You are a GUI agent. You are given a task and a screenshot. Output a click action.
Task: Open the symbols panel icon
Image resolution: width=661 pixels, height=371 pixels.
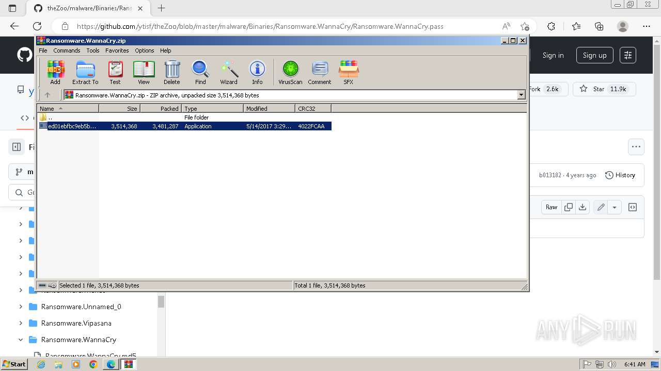coord(633,207)
